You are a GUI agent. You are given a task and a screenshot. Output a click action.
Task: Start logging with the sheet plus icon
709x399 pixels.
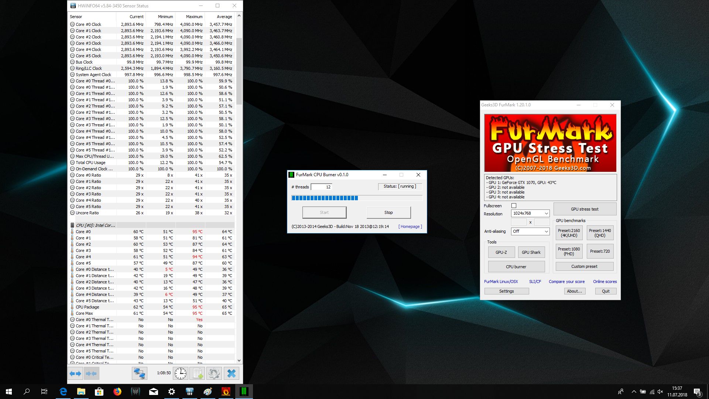(197, 374)
